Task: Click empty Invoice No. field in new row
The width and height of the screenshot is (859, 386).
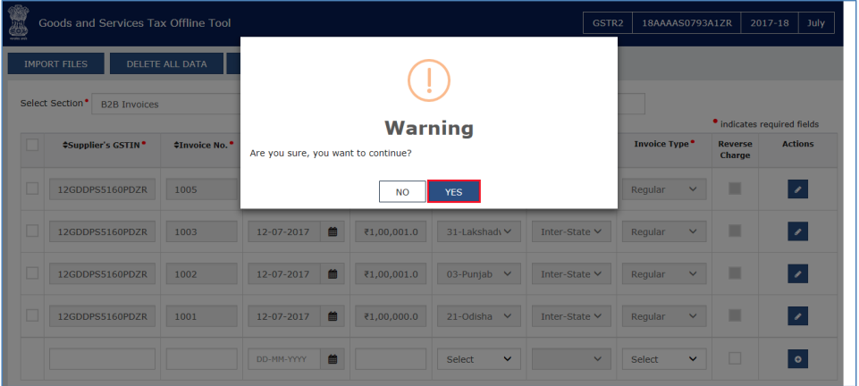Action: click(x=202, y=359)
